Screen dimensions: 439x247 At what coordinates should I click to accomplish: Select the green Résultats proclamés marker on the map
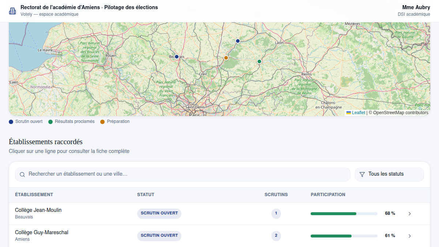(x=259, y=61)
